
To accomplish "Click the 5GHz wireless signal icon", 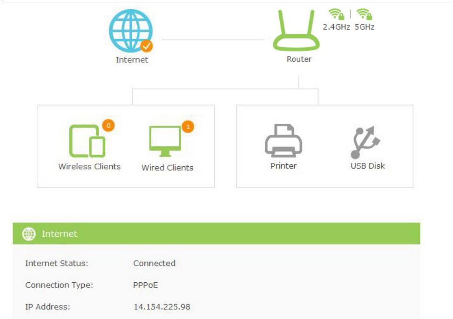I will [x=364, y=14].
